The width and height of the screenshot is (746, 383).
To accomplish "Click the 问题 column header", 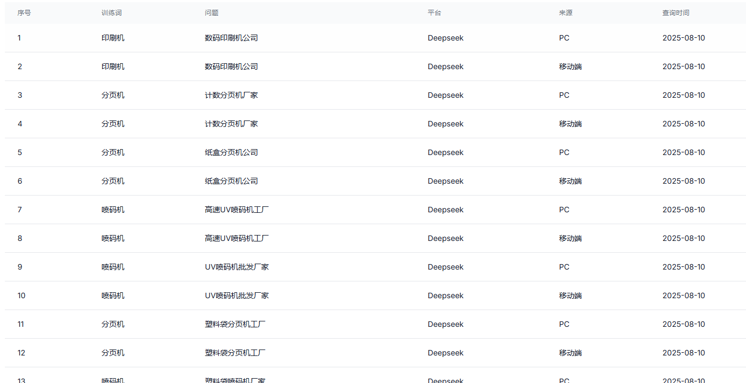I will (x=212, y=13).
